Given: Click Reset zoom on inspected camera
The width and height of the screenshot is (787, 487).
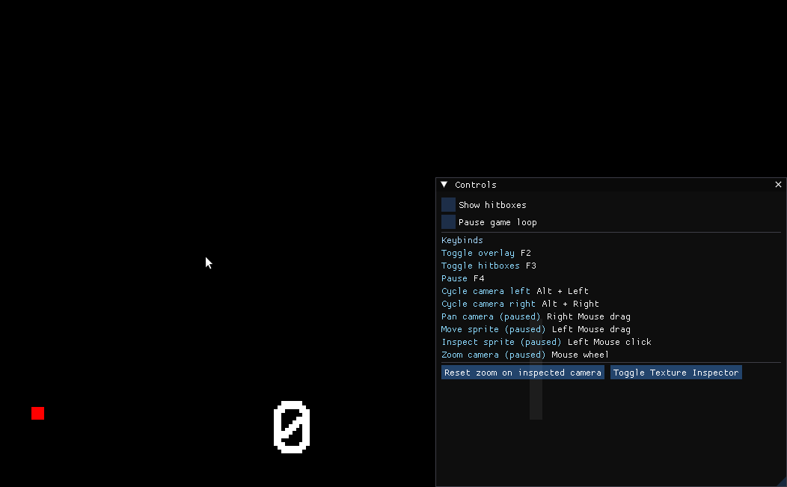Looking at the screenshot, I should pos(522,373).
